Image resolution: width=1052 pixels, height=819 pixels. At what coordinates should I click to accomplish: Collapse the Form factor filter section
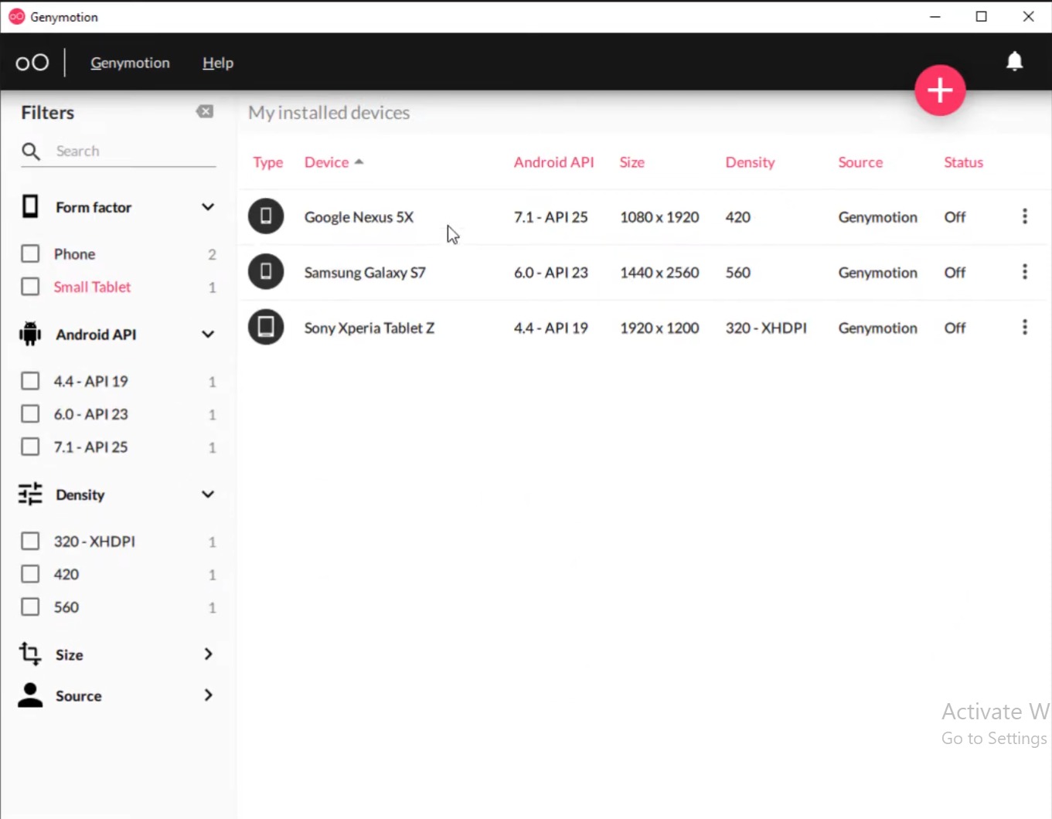[207, 207]
